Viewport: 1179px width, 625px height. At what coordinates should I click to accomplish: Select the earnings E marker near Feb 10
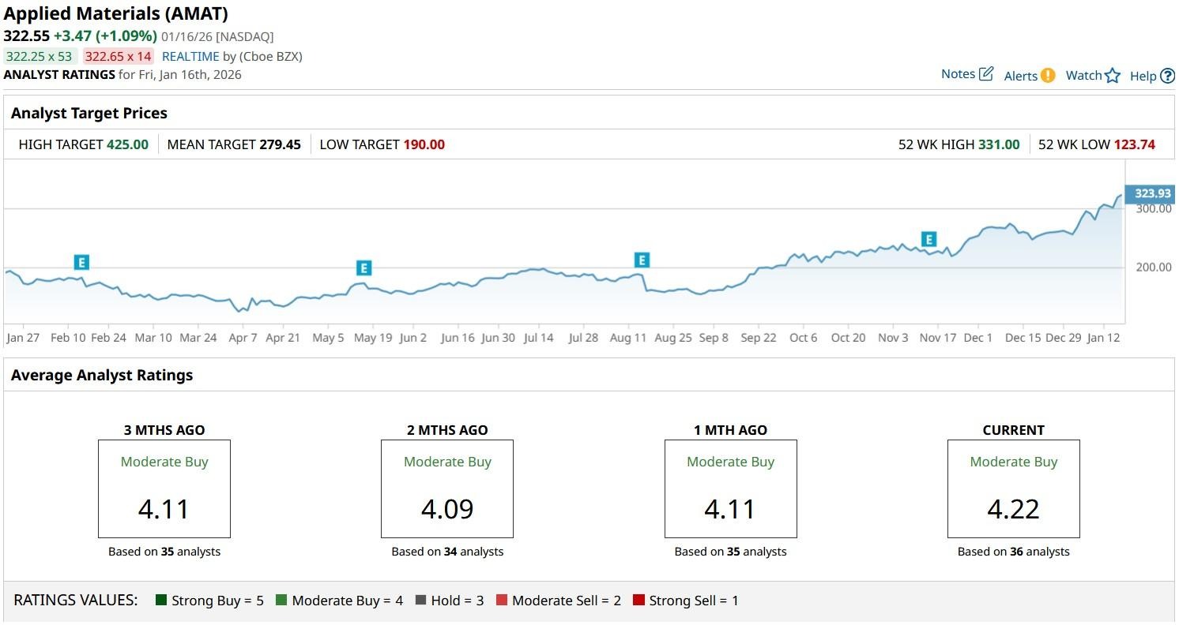click(81, 263)
